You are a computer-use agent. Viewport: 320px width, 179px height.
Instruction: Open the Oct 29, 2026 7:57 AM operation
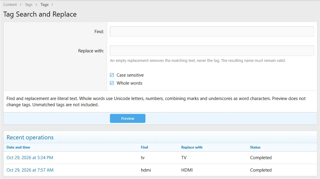click(x=30, y=170)
